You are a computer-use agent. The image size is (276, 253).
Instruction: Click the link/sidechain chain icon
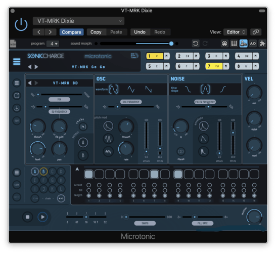tap(256, 32)
